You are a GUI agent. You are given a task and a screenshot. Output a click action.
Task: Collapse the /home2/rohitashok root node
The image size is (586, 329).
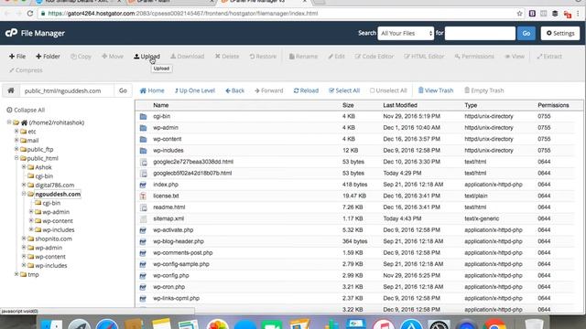click(x=9, y=122)
